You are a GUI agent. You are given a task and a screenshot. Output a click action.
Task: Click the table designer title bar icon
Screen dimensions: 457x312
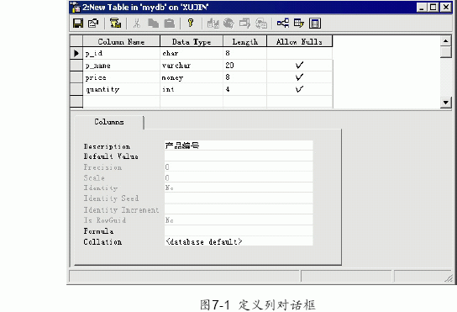(76, 7)
